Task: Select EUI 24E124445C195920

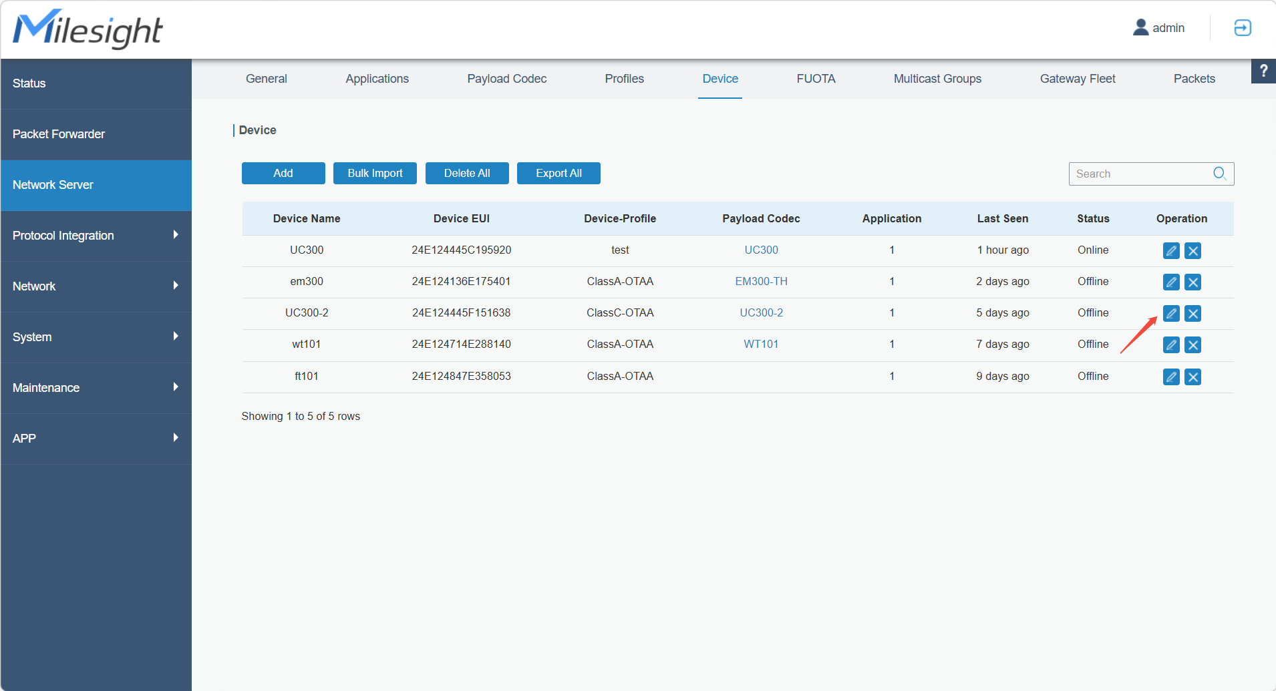Action: [462, 250]
